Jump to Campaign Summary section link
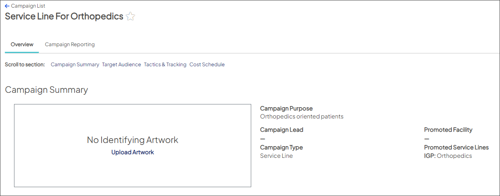 (75, 65)
